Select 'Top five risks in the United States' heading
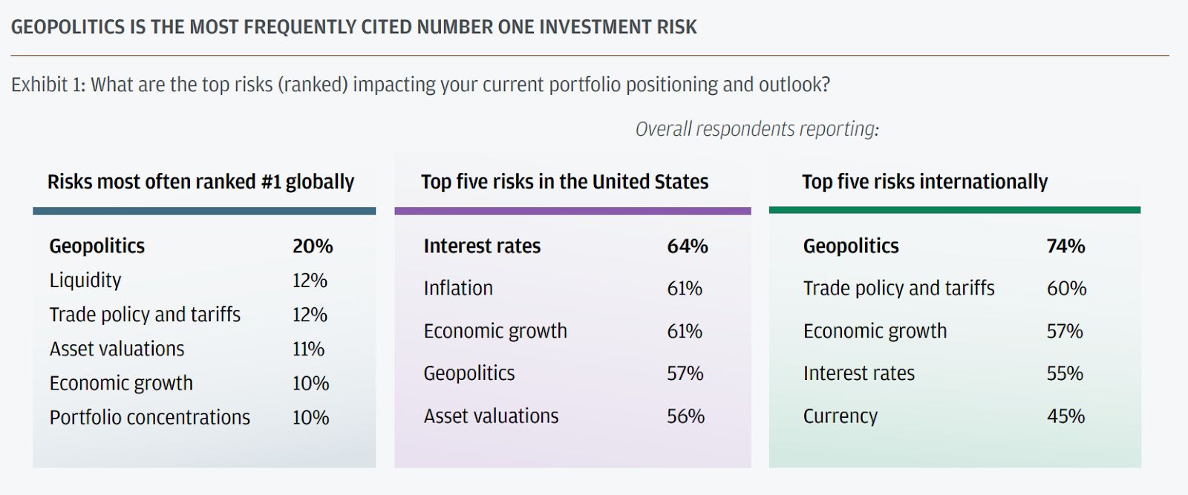 (x=564, y=182)
